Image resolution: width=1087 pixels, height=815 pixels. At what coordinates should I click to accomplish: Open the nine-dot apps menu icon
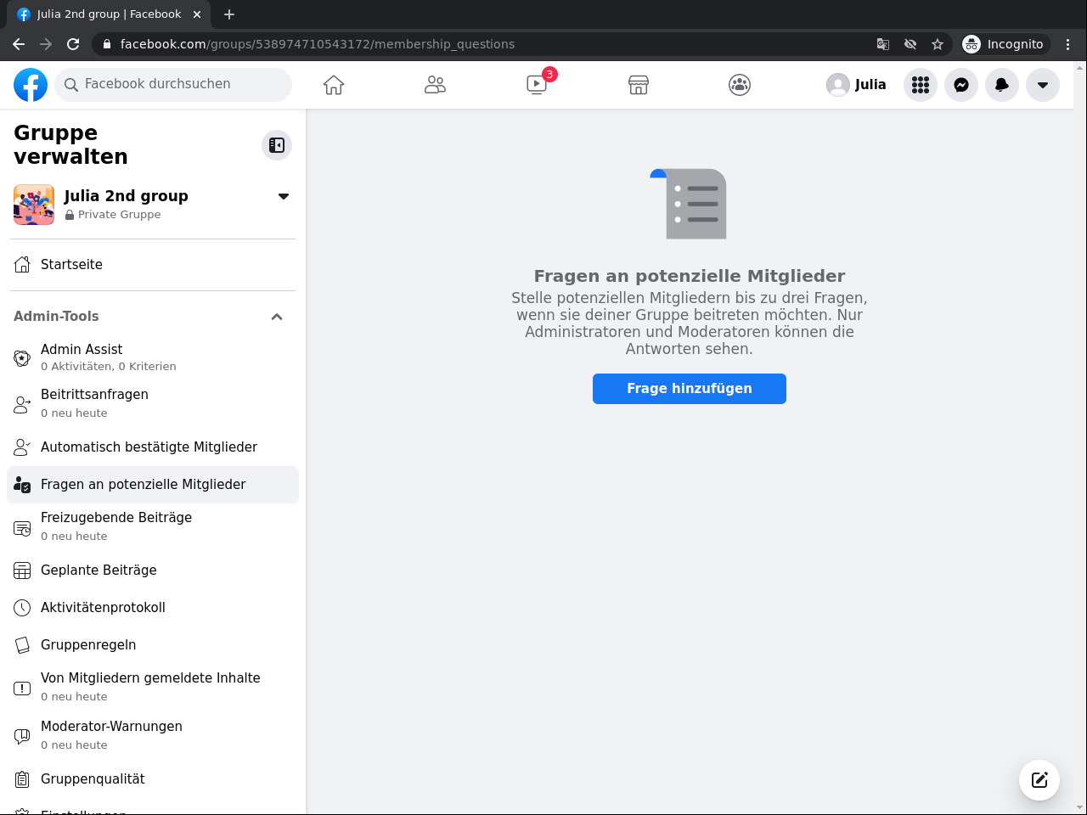(921, 85)
